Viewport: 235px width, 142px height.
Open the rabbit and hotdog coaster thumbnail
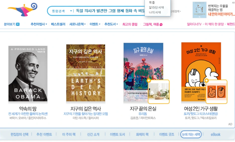click(217, 92)
